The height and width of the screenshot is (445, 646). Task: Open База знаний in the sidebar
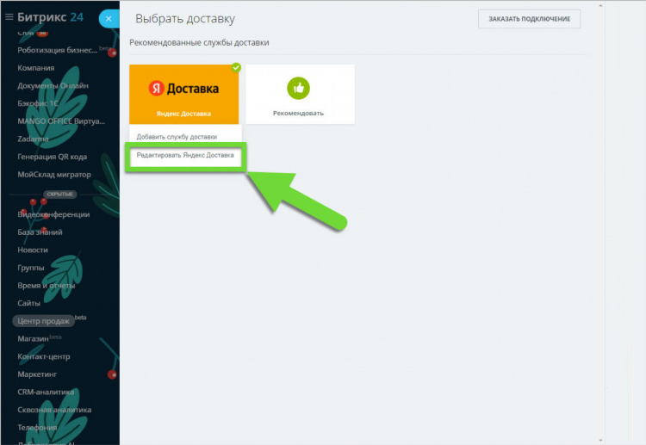[40, 232]
